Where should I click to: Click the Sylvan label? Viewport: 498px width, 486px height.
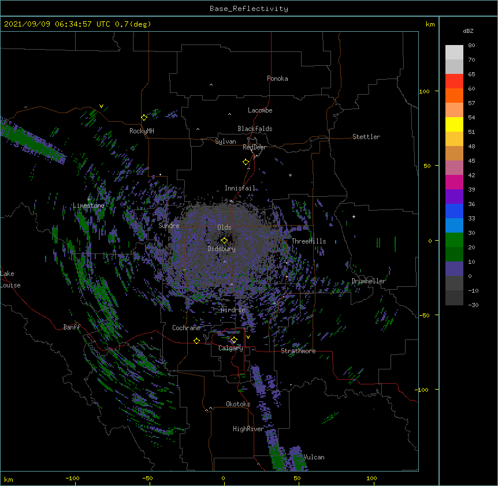point(225,141)
